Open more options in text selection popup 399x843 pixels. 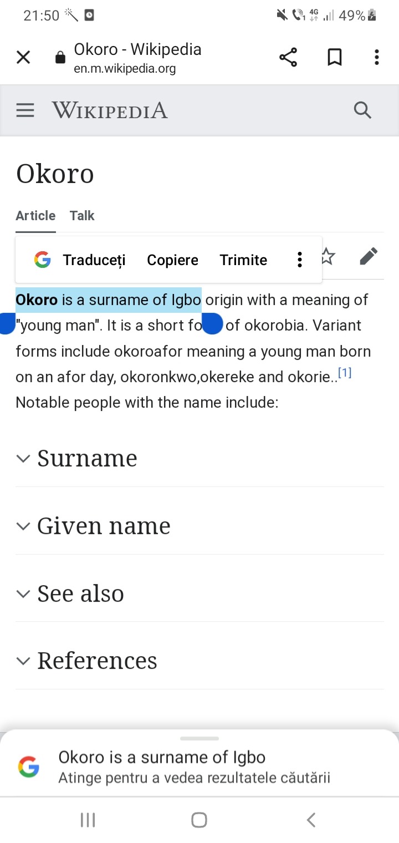pos(299,260)
